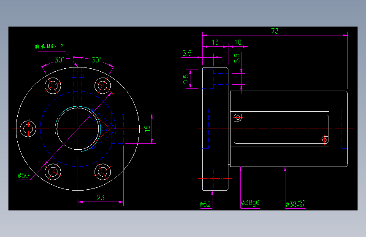Click the "30°" angle label nearest the oil hole note
This screenshot has height=237, width=366.
pos(59,60)
